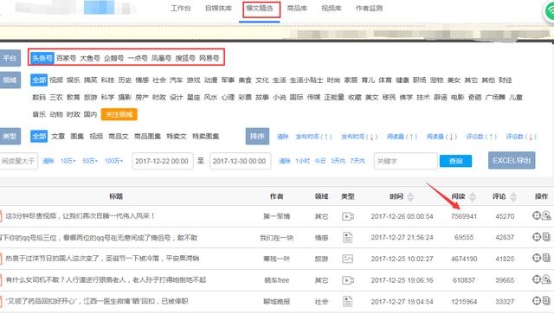
Task: Click the copy document icon in the 寒残一叶 row
Action: tap(546, 258)
